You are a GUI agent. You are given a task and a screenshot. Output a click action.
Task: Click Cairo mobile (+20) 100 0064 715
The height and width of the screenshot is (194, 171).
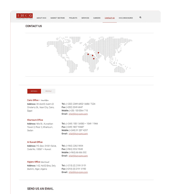(78, 111)
